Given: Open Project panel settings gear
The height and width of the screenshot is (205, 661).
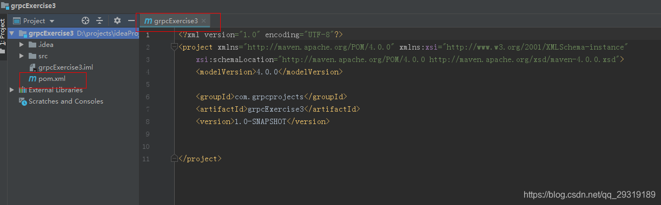Looking at the screenshot, I should point(117,20).
